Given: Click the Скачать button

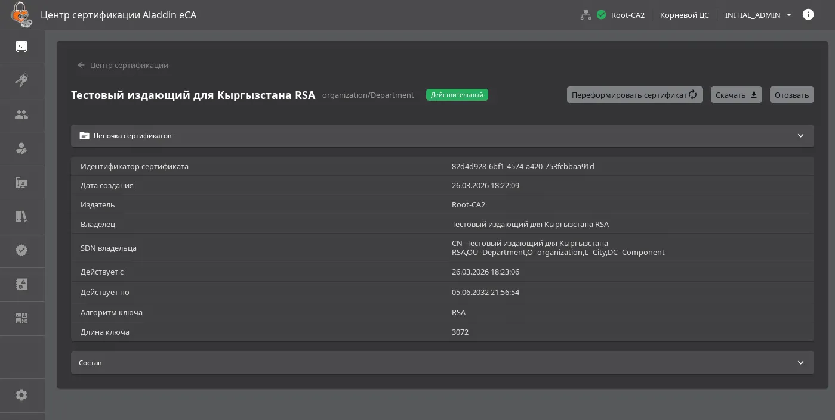Looking at the screenshot, I should coord(737,95).
